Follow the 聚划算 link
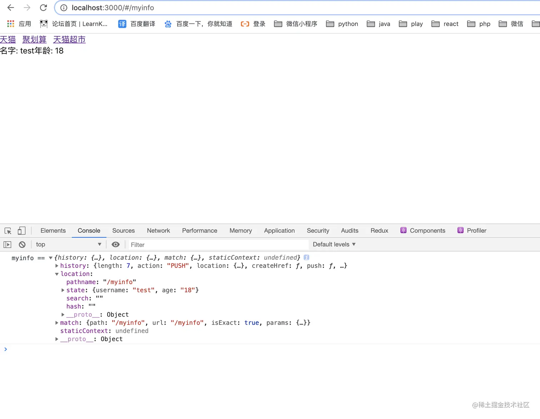Screen dimensions: 540x419 click(x=34, y=40)
